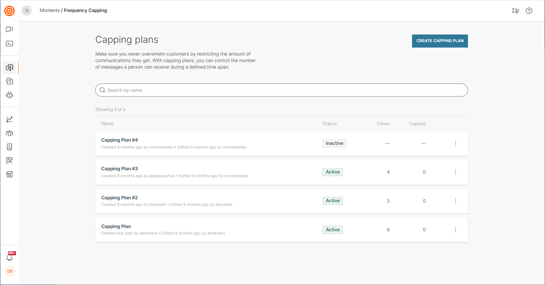This screenshot has height=285, width=545.
Task: Open the Capping Plan #2 entry
Action: (120, 198)
